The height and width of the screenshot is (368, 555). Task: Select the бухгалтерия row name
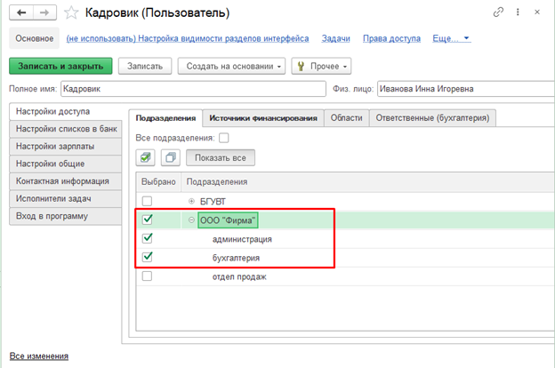[236, 258]
